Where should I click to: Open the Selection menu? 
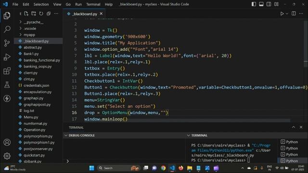[41, 4]
